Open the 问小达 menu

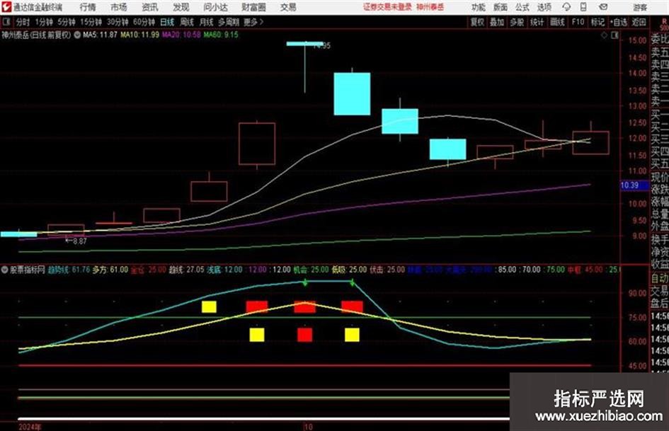[215, 7]
